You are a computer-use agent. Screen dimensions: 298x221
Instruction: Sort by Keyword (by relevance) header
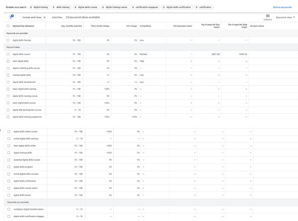tap(22, 26)
